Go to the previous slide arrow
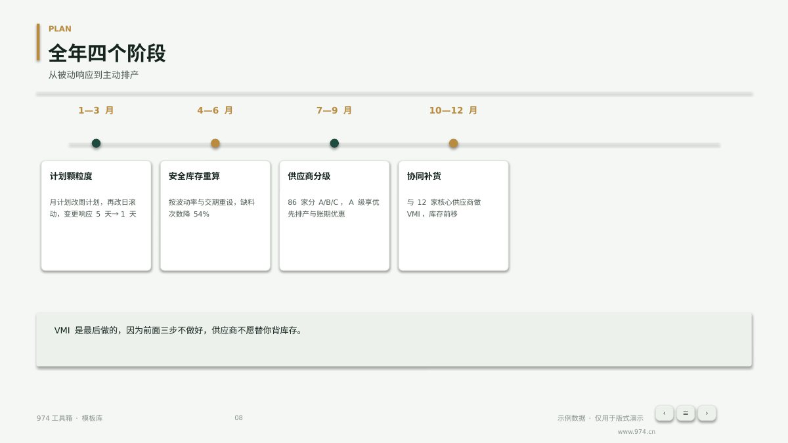The image size is (788, 443). [x=664, y=413]
